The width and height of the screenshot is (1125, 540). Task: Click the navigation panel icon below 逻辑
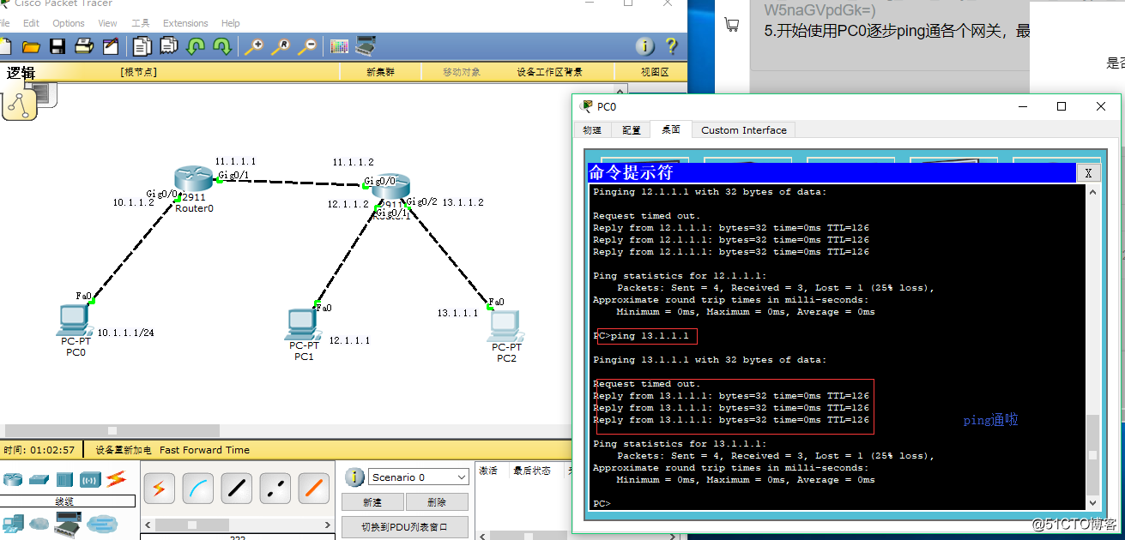pos(20,104)
